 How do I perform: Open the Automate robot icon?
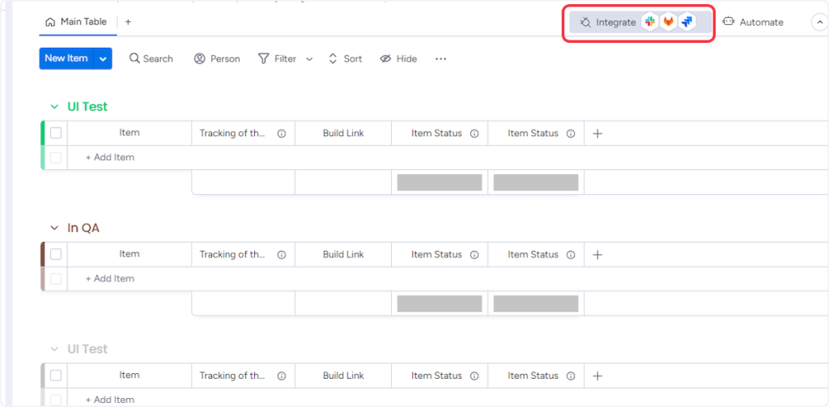(728, 23)
